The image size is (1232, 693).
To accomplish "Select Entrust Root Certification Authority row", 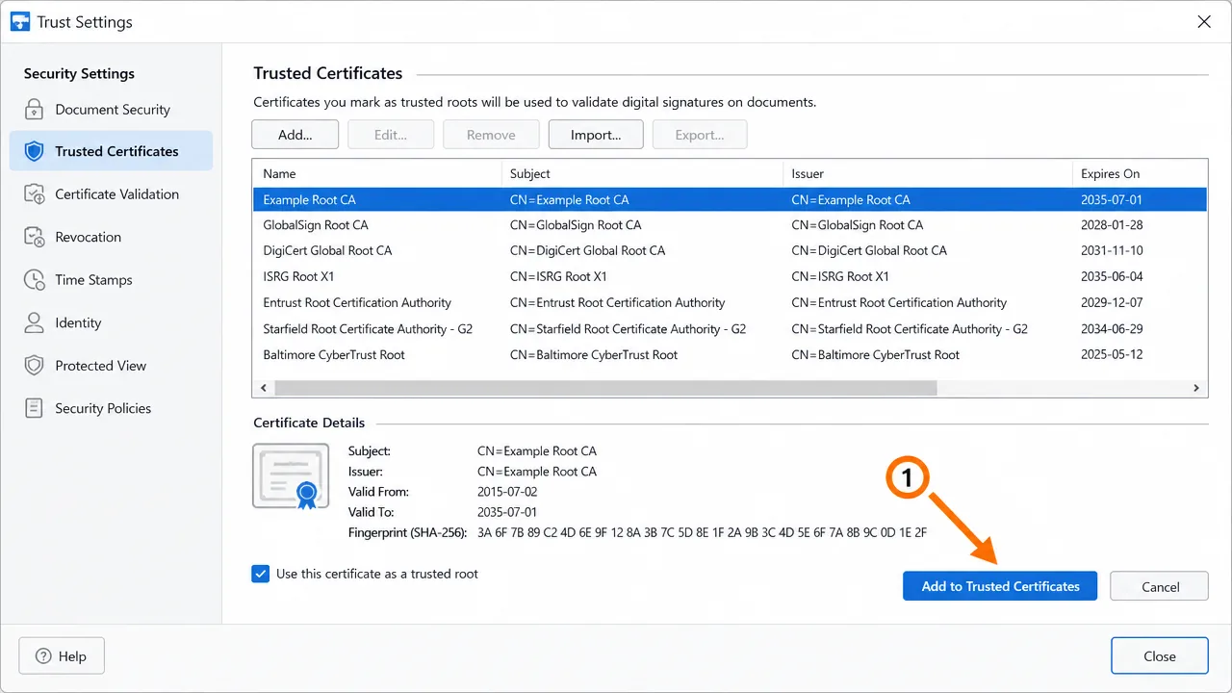I will click(730, 302).
